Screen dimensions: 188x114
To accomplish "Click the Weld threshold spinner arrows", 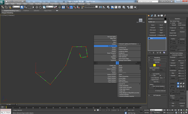I will coord(185,61).
